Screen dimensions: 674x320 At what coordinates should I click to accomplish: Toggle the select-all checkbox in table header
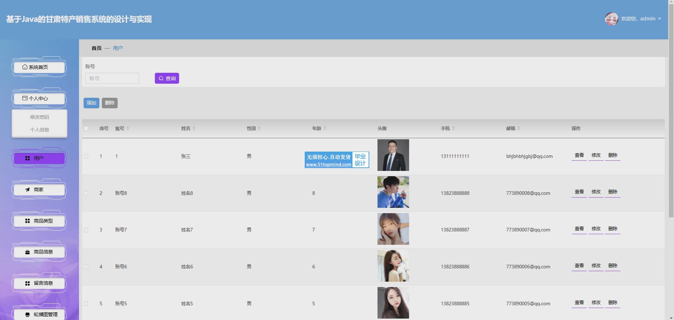coord(86,128)
